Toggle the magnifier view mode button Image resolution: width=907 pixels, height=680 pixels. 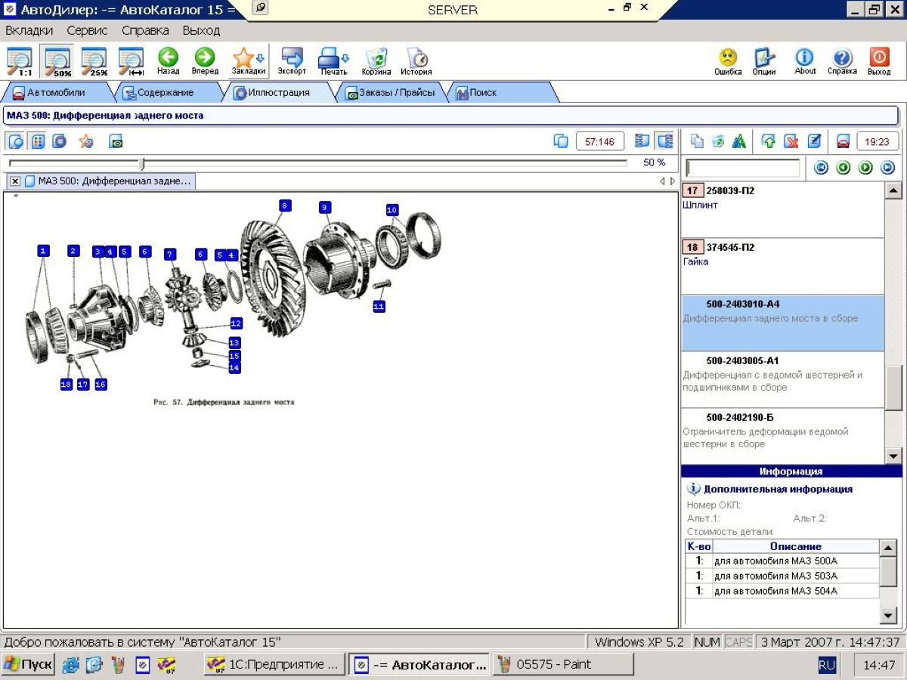tap(16, 141)
